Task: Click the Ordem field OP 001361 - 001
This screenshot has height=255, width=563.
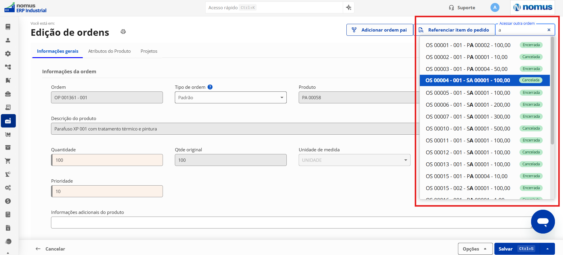Action: click(107, 97)
